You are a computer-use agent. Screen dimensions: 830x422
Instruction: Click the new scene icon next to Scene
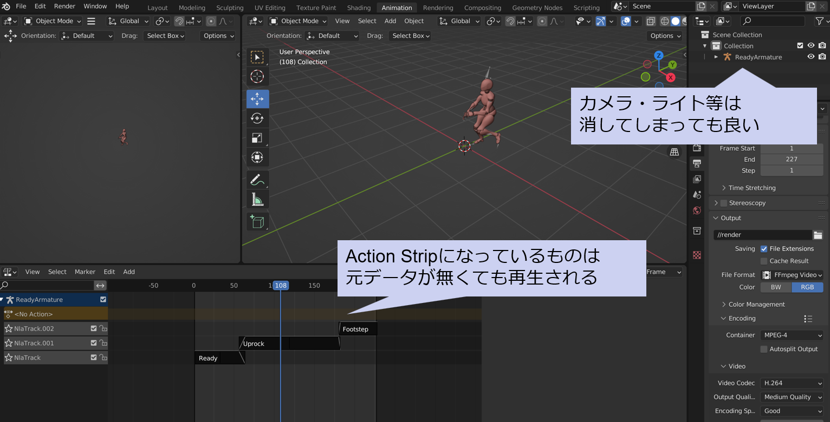tap(701, 6)
